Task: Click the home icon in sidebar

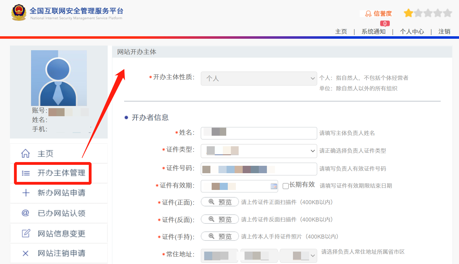Action: (25, 153)
